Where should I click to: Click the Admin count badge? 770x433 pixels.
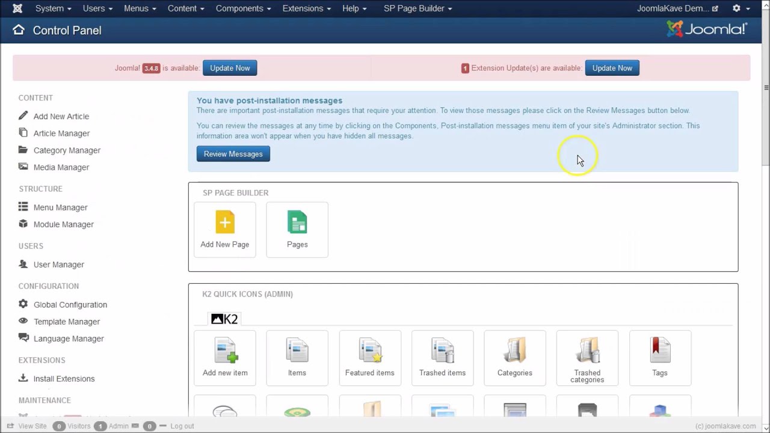point(100,426)
